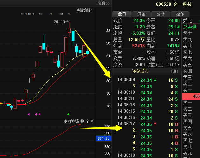Select the 买五 order row

click(x=191, y=128)
